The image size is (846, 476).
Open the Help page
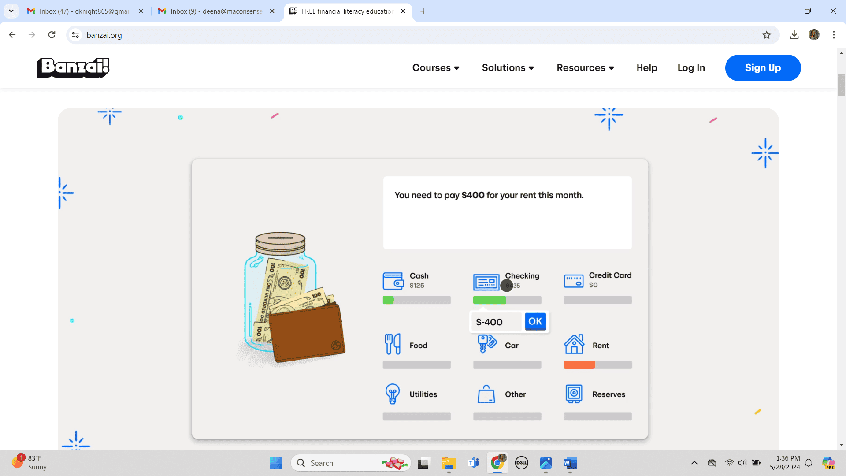pos(646,67)
